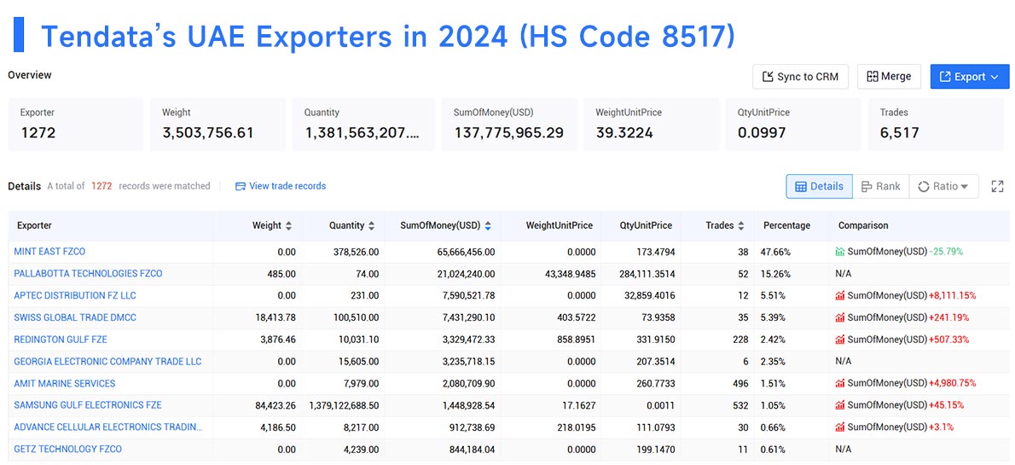This screenshot has width=1015, height=465.
Task: Select the 84,423.26 weight cell
Action: [275, 405]
